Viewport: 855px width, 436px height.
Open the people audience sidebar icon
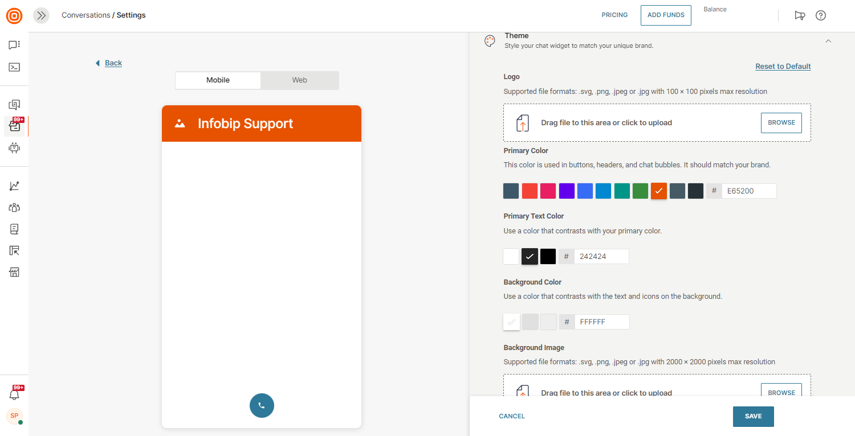coord(14,208)
